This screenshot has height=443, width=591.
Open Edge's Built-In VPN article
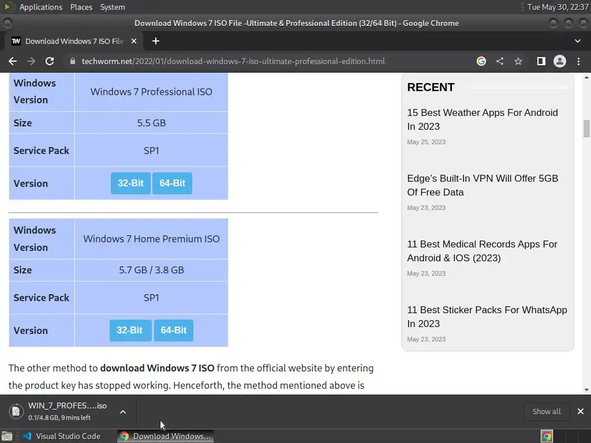[482, 185]
